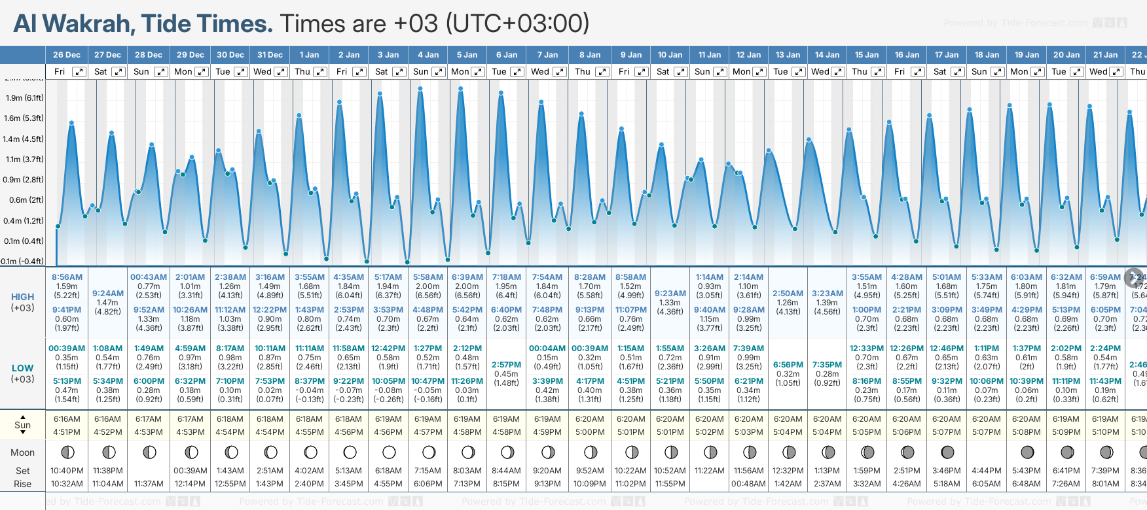Open expanded view for Tue 13 Jan
Screen dimensions: 1147x510
(799, 72)
